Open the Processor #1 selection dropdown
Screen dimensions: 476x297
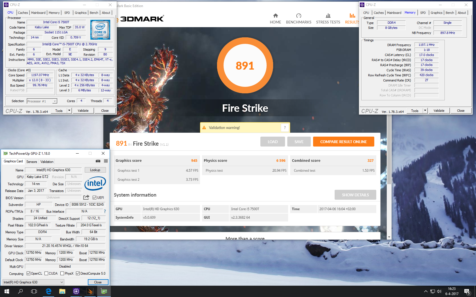coord(42,101)
